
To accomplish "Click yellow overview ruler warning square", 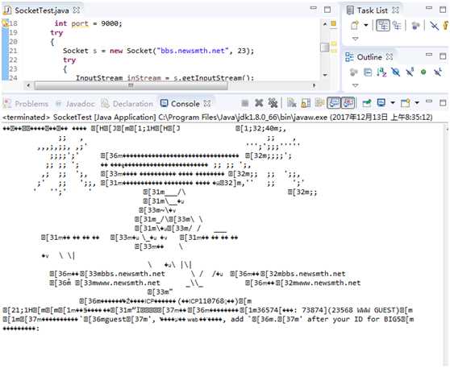I will click(x=333, y=23).
